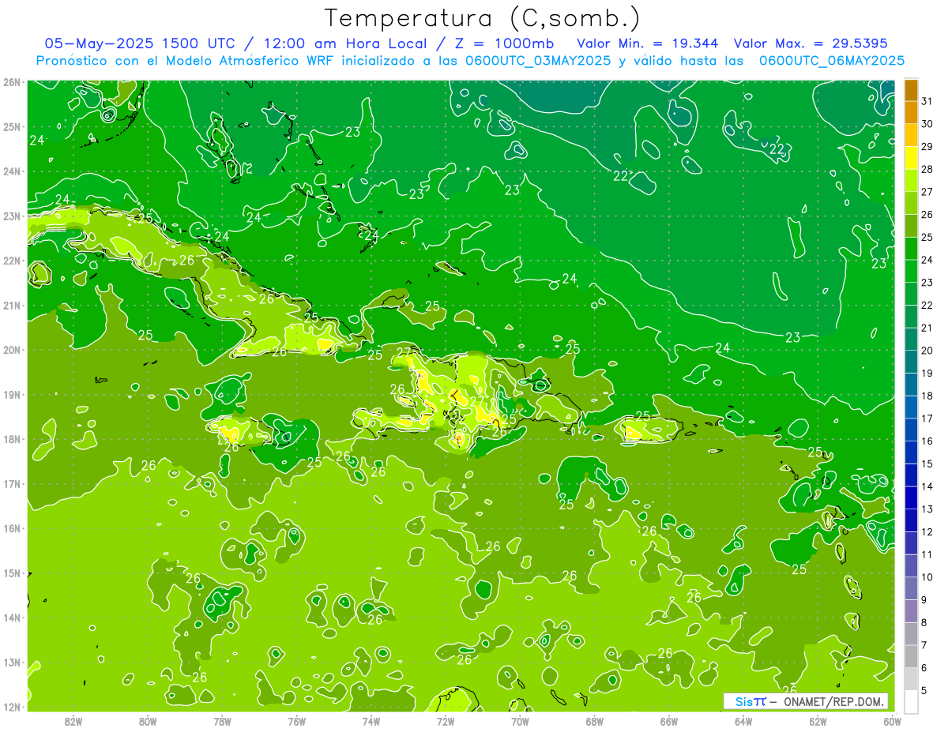Click the "60W" longitude axis label
Viewport: 948px width, 732px height.
[x=893, y=721]
